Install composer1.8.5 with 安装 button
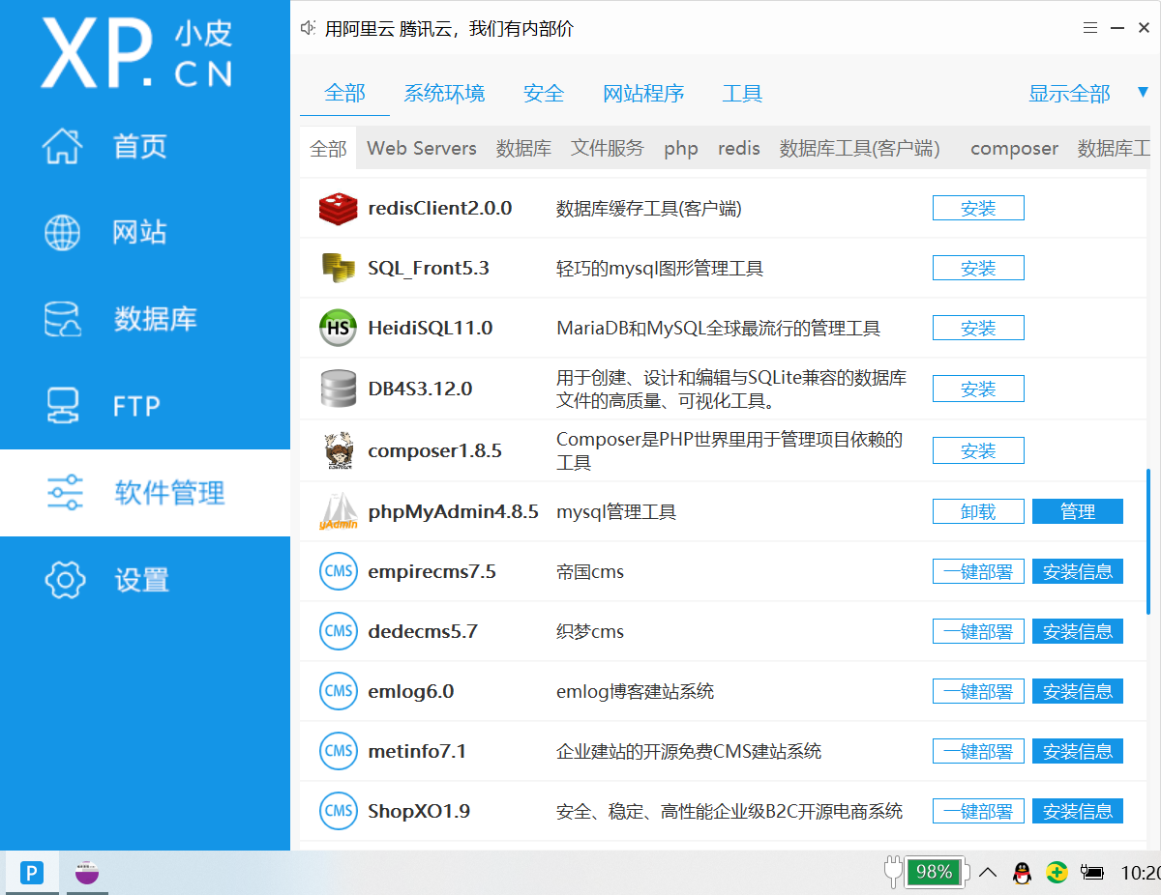Image resolution: width=1161 pixels, height=895 pixels. tap(978, 450)
